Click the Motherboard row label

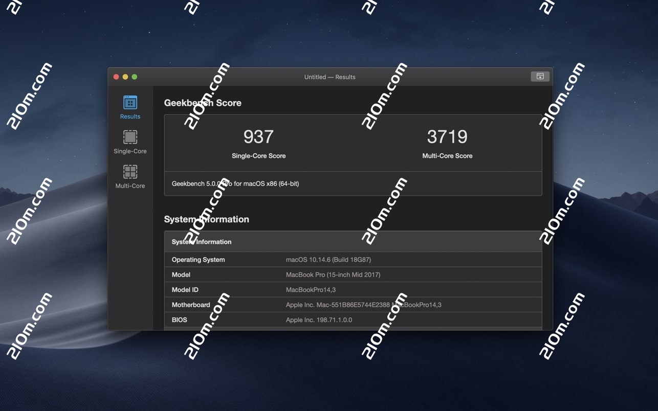click(191, 305)
